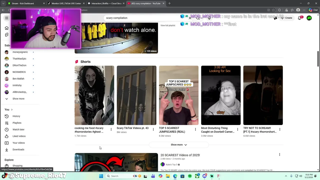Viewport: 320px width, 180px height.
Task: Visit Nuke's Top 5 channel
Action: click(x=171, y=164)
